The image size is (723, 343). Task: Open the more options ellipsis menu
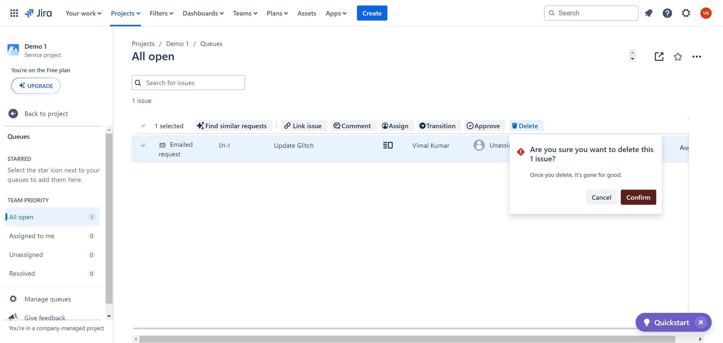pyautogui.click(x=697, y=56)
